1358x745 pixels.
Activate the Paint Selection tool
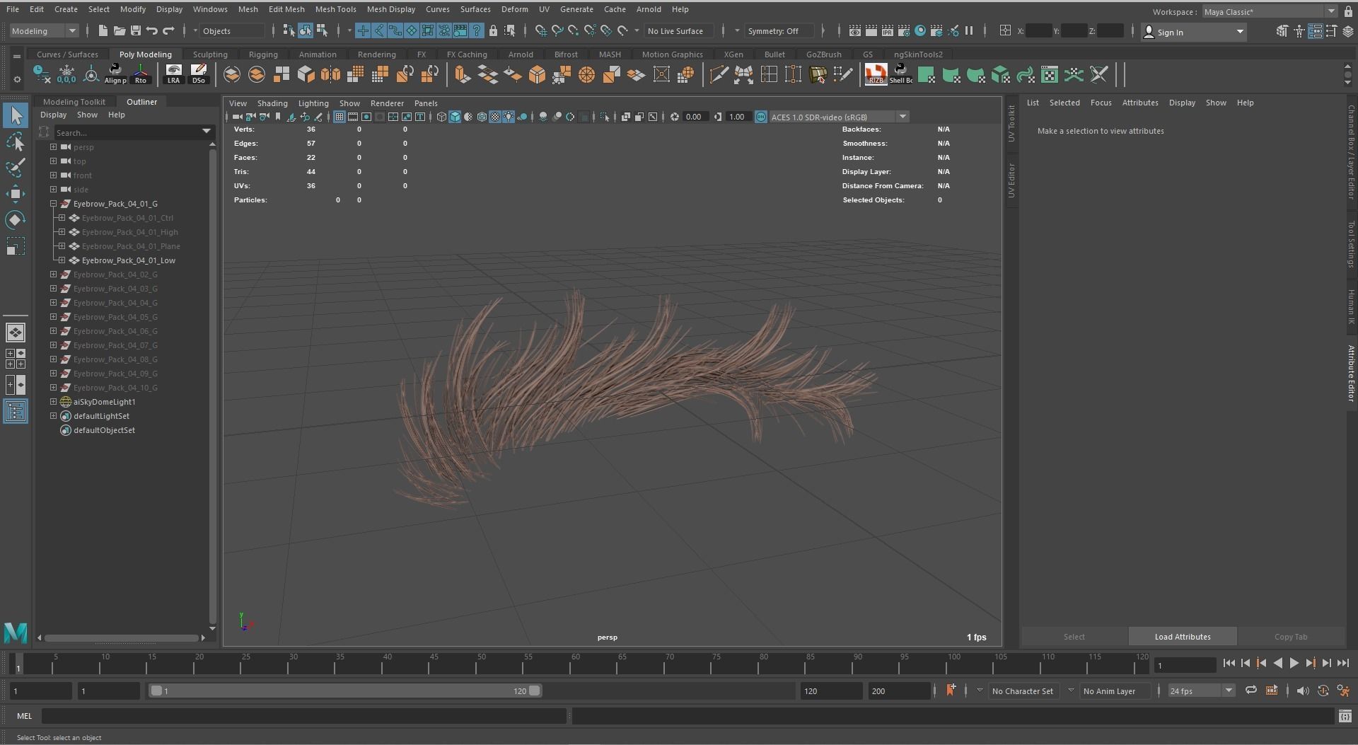coord(16,168)
